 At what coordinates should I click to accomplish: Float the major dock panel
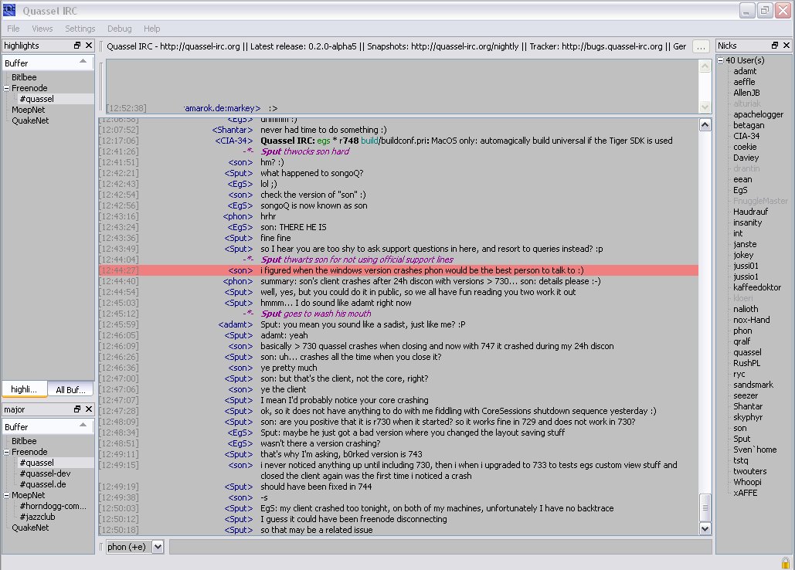[77, 409]
